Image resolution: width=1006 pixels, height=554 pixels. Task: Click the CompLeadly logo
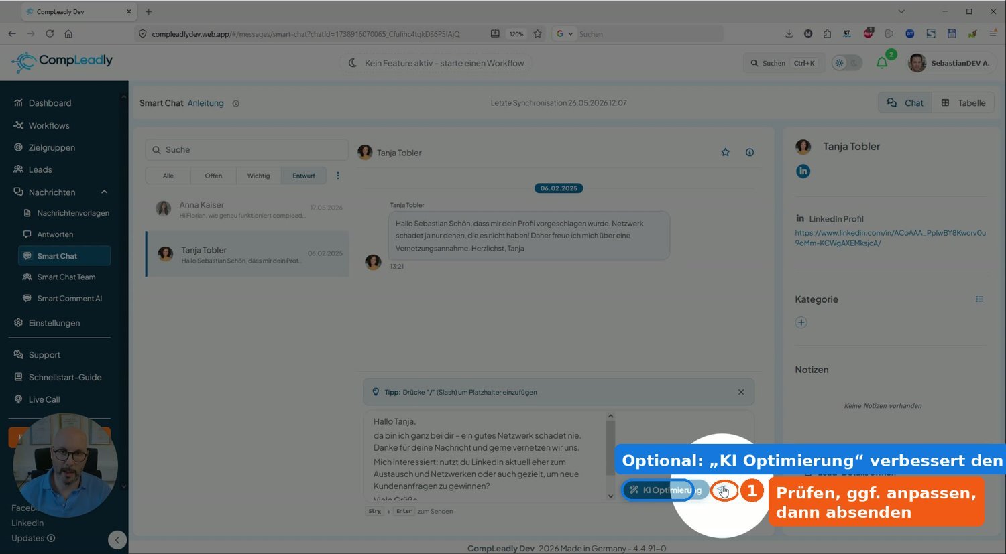[x=62, y=62]
